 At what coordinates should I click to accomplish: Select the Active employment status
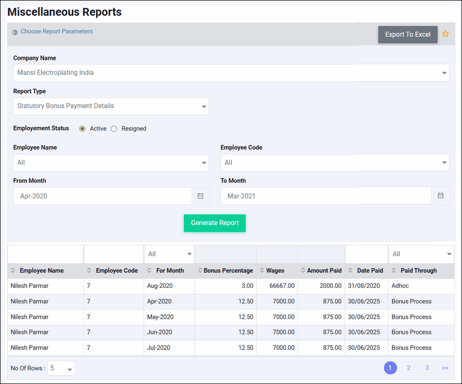(x=82, y=129)
